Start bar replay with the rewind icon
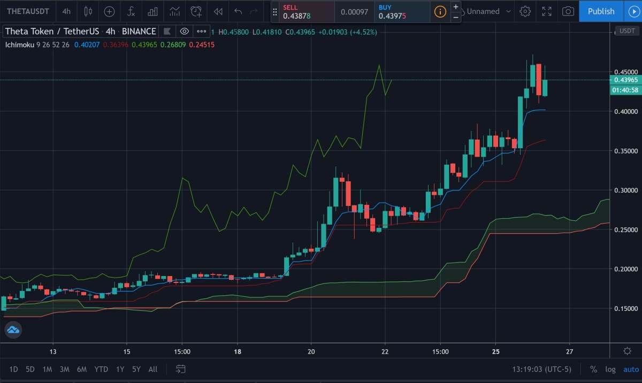 (x=218, y=11)
